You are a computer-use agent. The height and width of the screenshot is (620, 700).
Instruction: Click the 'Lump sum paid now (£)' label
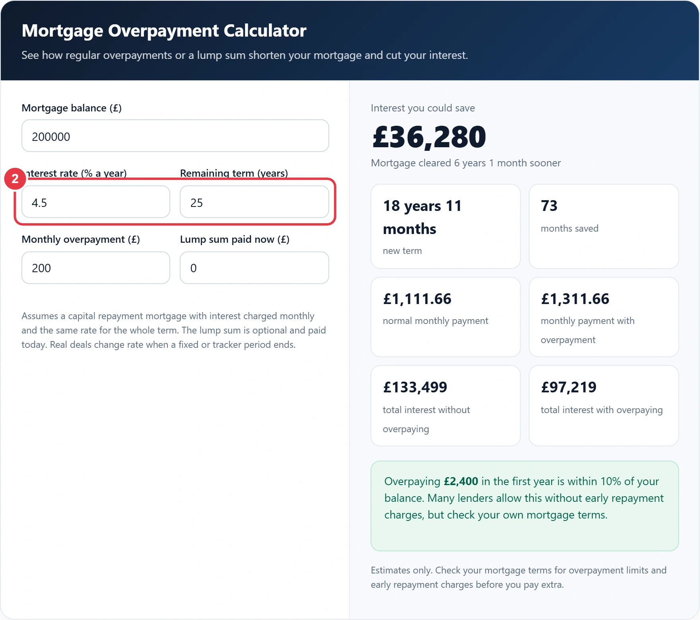point(235,239)
